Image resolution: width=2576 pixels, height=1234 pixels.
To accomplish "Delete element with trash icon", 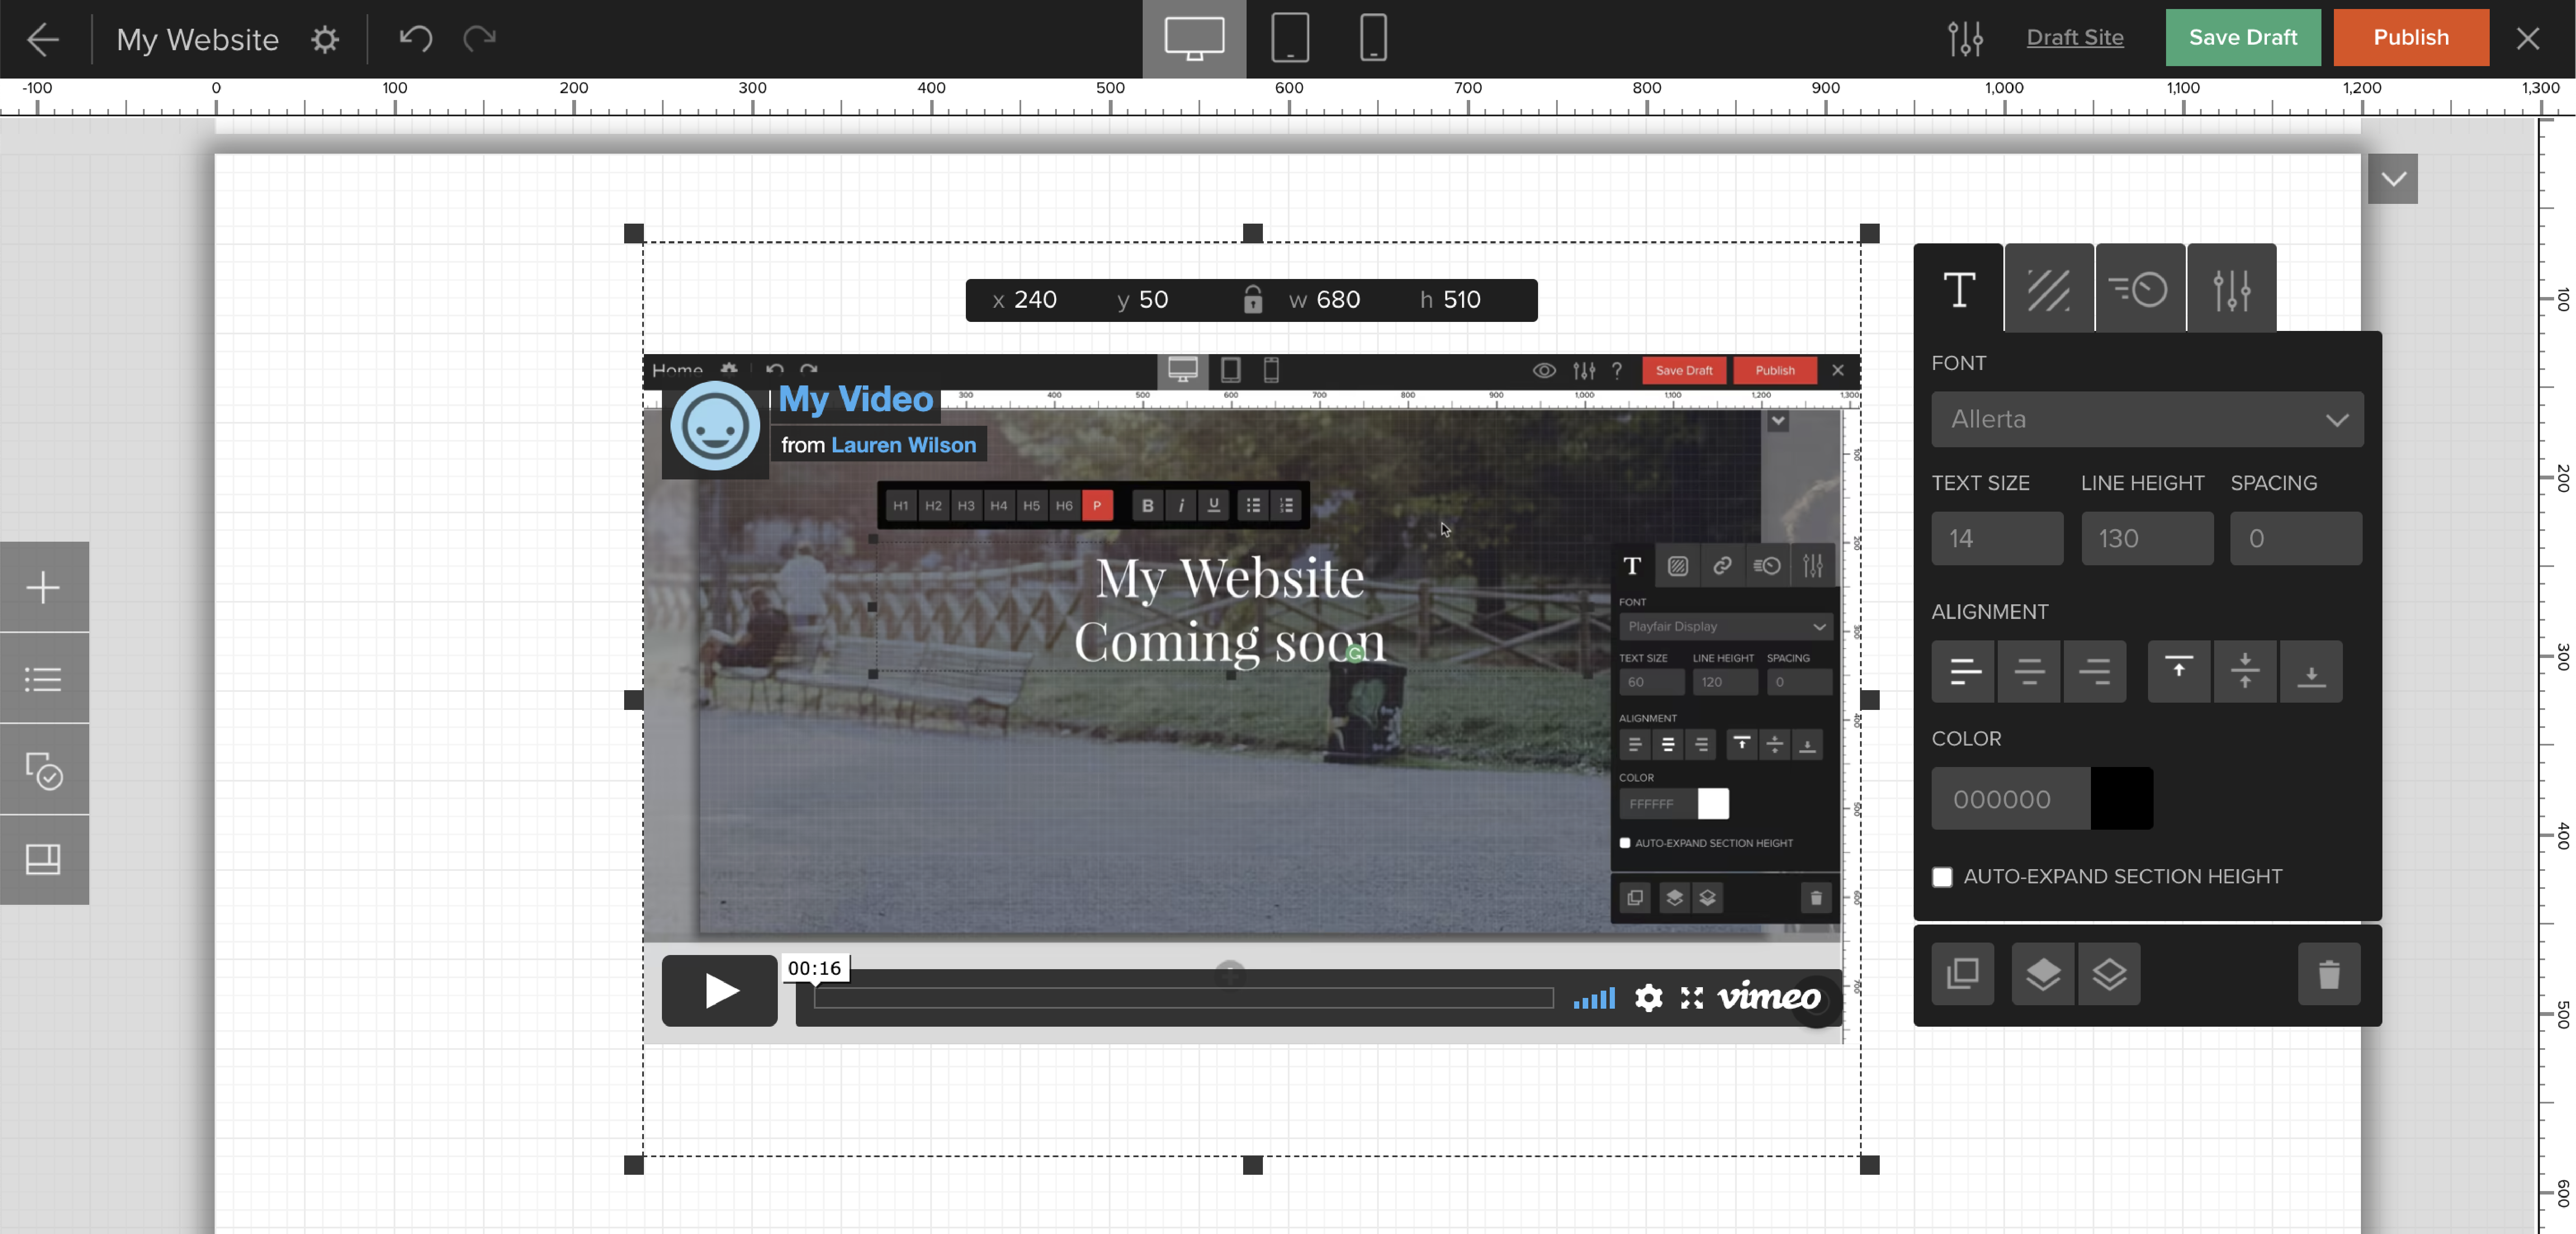I will coord(2329,973).
